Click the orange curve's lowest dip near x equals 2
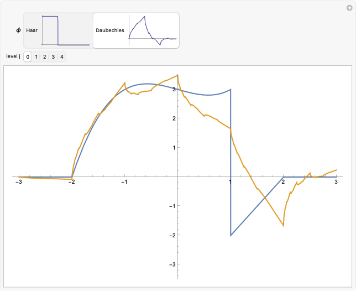Screen dimensions: 356x291 point(283,226)
